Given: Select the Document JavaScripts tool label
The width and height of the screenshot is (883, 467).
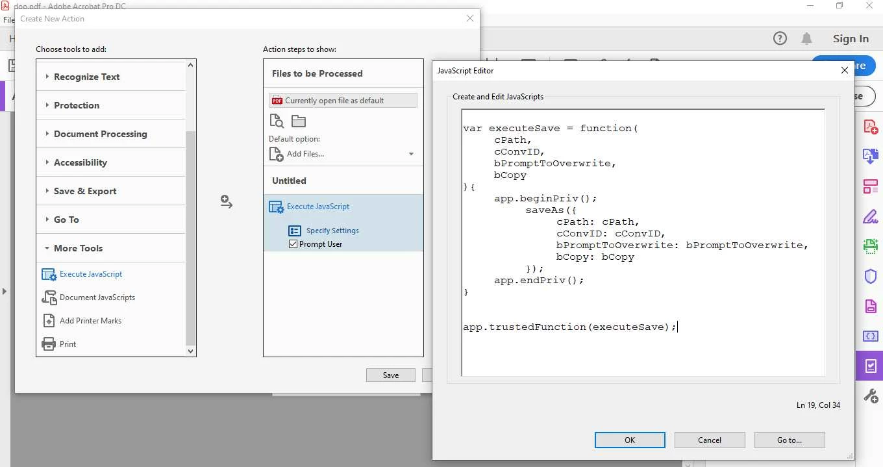Looking at the screenshot, I should [x=97, y=297].
